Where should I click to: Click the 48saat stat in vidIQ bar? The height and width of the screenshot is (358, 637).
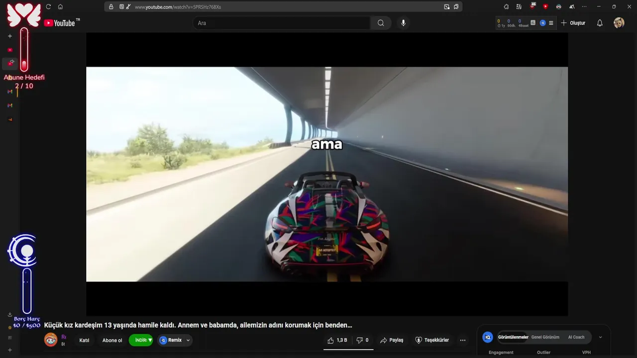tap(523, 23)
